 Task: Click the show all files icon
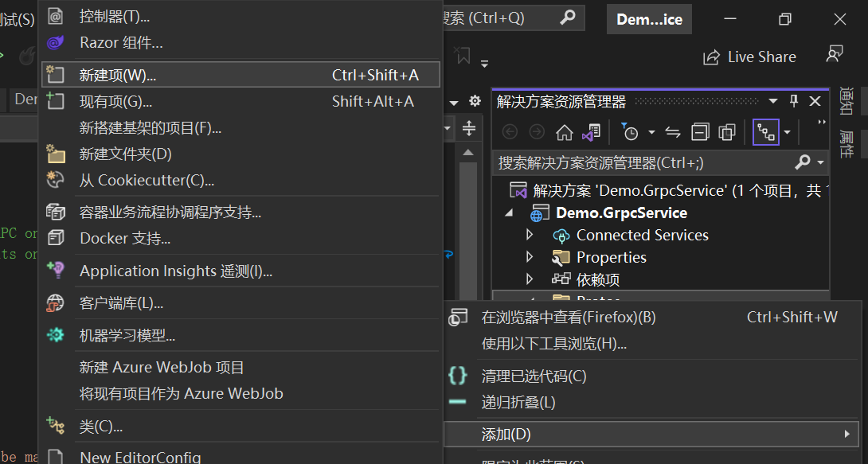pyautogui.click(x=727, y=132)
